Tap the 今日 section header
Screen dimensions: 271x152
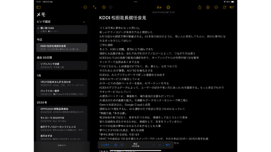[39, 40]
